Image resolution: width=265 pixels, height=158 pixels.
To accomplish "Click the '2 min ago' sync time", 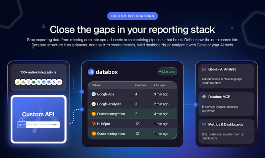I will tap(161, 104).
